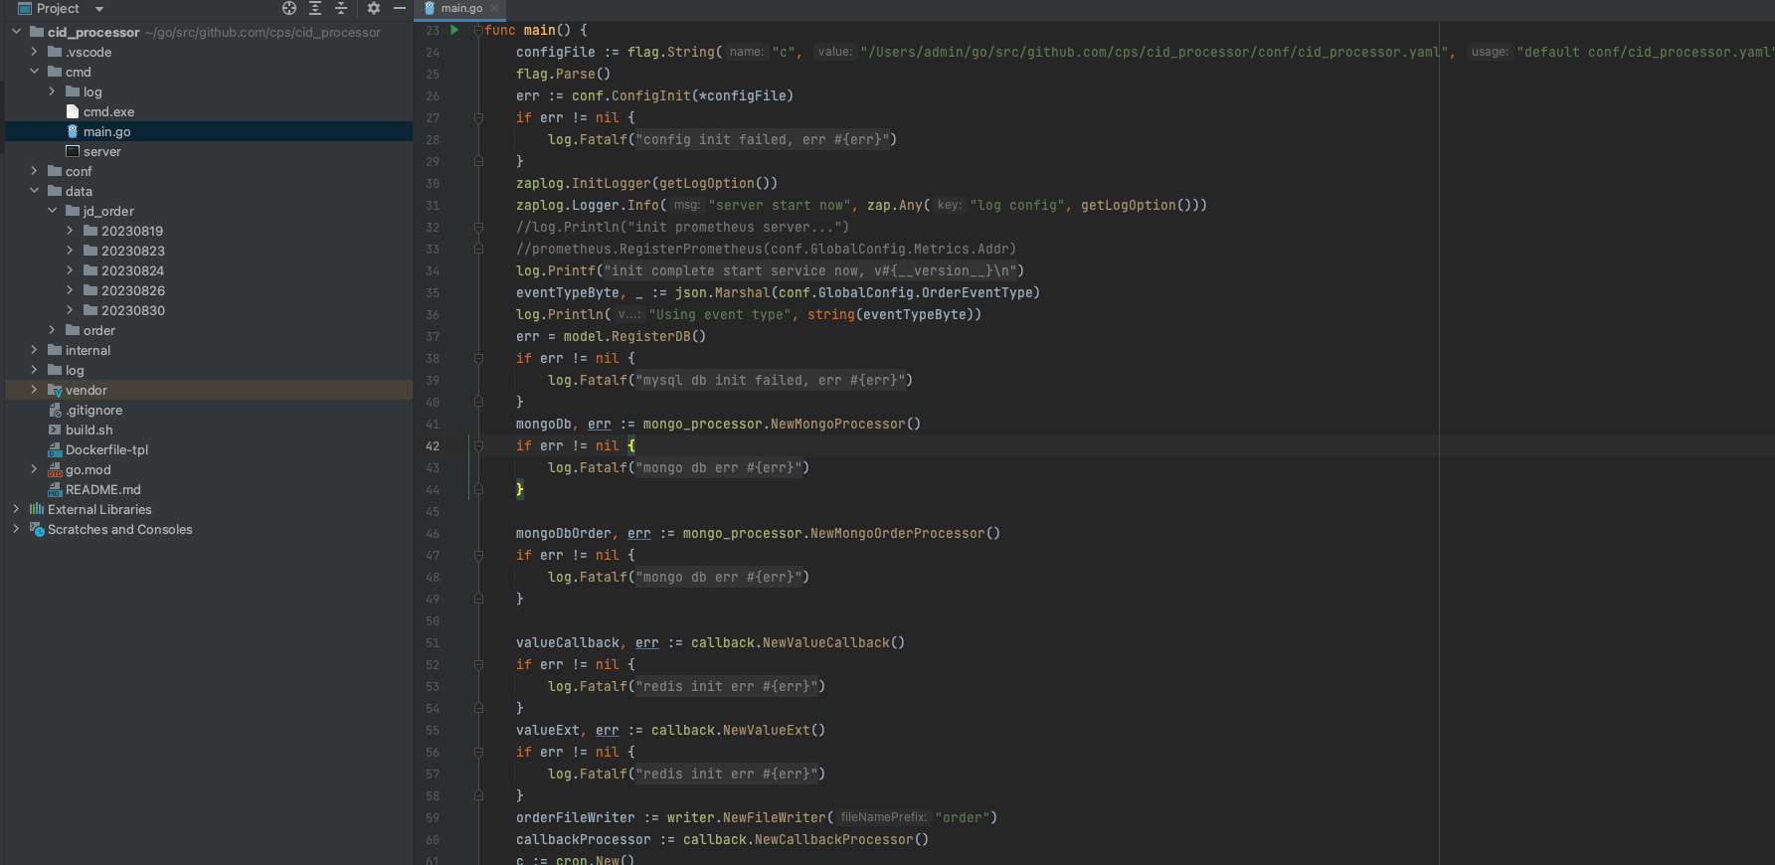Expand the conf folder chevron
1775x865 pixels.
34,171
